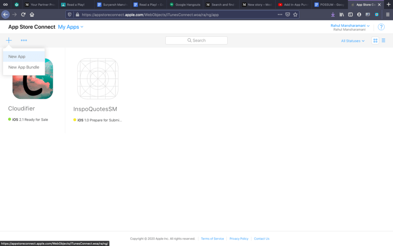The height and width of the screenshot is (246, 393).
Task: Switch to first Read a Play! tab
Action: pos(76,4)
